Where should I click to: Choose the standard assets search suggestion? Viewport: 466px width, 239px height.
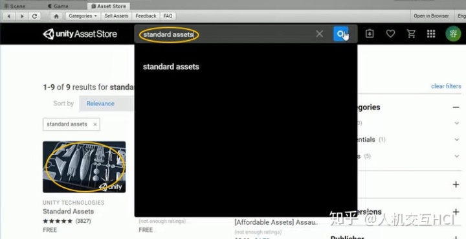[x=171, y=67]
